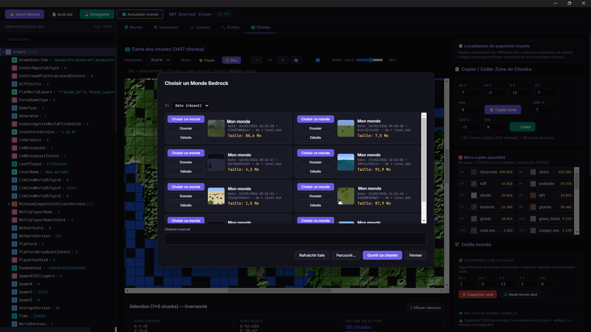The height and width of the screenshot is (332, 591).
Task: Adjust the relief Force slider
Action: [x=371, y=60]
